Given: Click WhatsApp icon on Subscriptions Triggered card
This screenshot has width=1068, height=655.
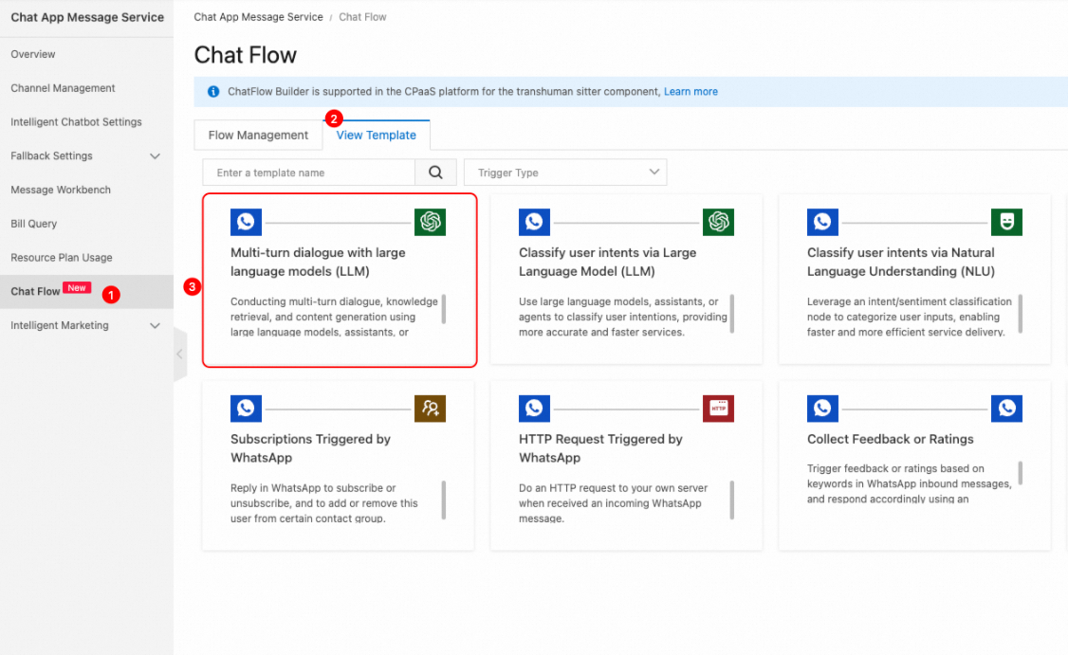Looking at the screenshot, I should click(x=246, y=409).
